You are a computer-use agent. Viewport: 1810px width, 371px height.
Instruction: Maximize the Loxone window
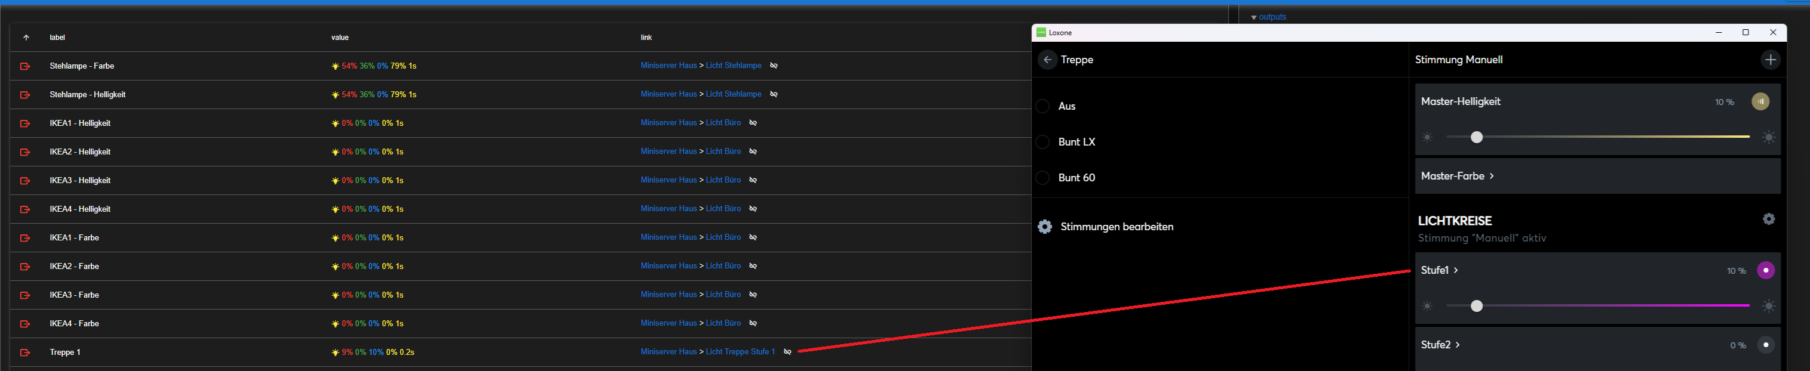pos(1745,32)
